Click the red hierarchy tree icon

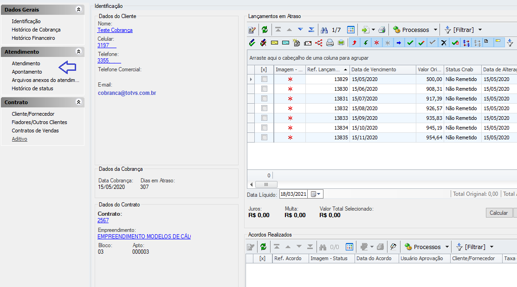coord(319,43)
